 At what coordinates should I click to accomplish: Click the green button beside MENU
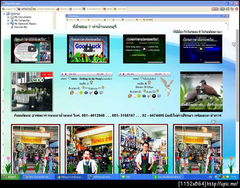(222, 9)
